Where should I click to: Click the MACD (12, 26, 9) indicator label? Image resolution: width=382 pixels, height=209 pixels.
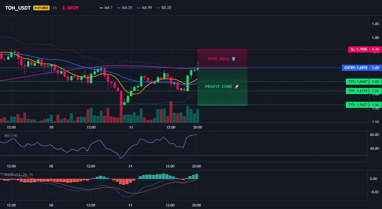click(x=18, y=175)
